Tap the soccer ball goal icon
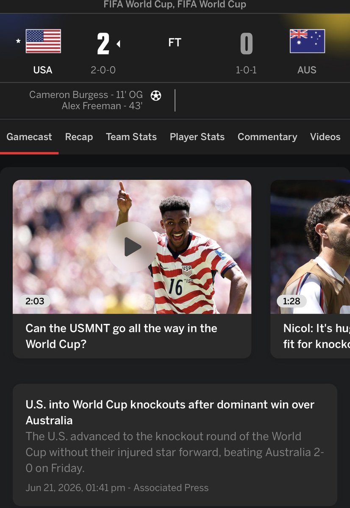Image resolution: width=350 pixels, height=508 pixels. (156, 96)
